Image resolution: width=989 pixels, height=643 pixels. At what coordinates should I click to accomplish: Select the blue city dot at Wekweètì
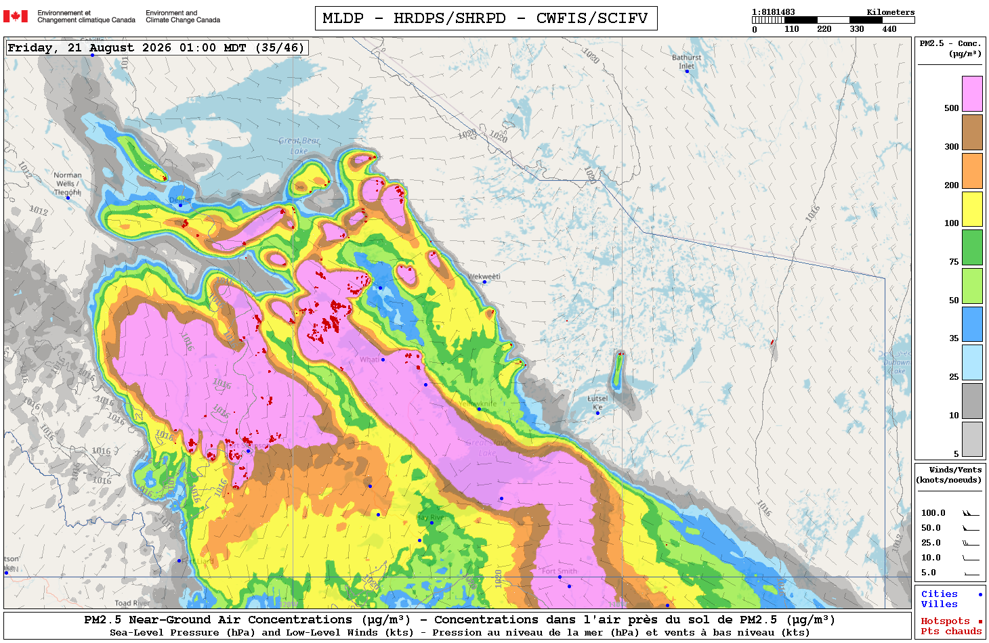coord(484,282)
